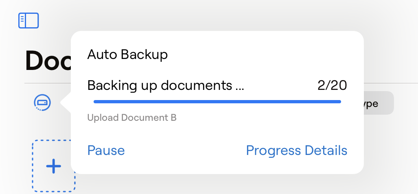Click the Auto Backup popover title
This screenshot has width=418, height=194.
[127, 54]
